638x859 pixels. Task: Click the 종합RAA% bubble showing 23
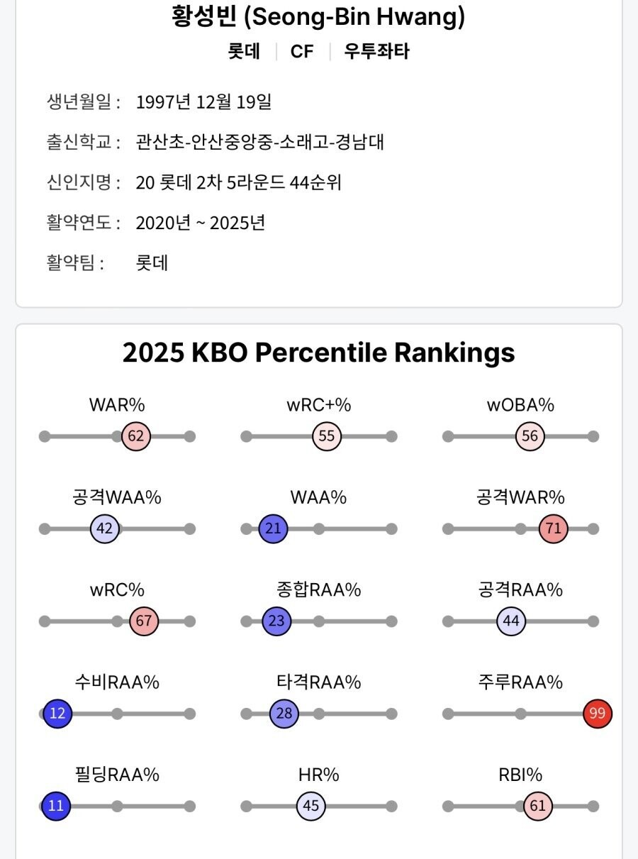(276, 621)
